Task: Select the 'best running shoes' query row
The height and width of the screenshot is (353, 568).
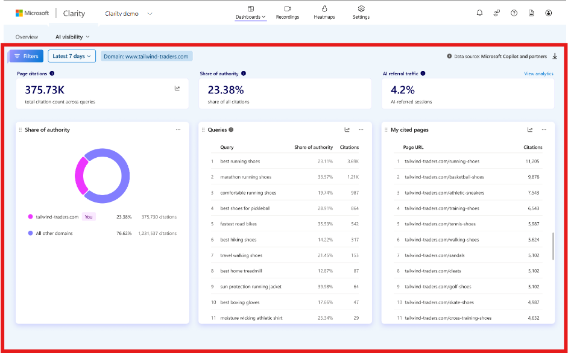Action: point(285,161)
